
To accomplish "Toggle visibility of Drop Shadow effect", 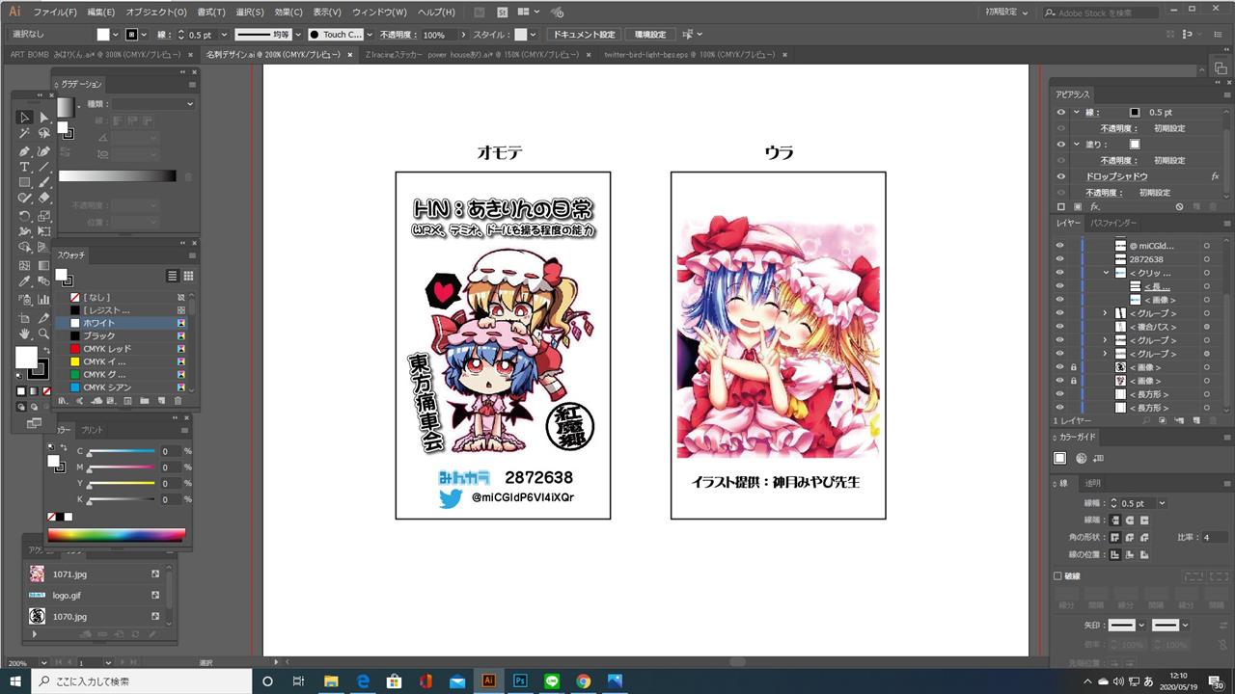I will click(1060, 176).
